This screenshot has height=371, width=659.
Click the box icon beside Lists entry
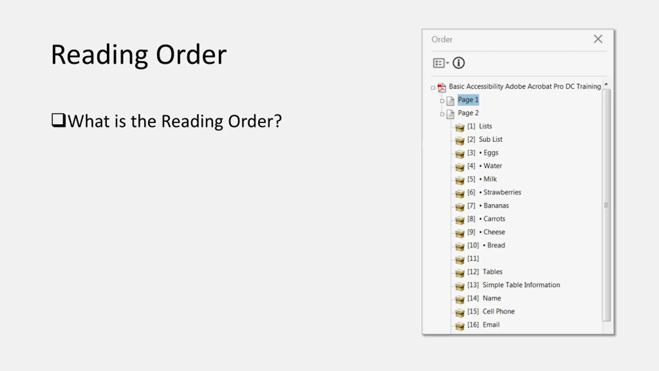460,127
